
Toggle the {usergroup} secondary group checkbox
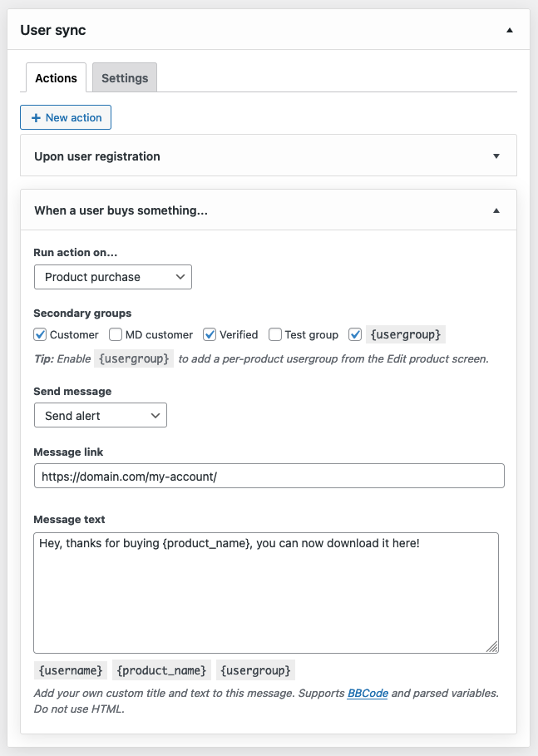(355, 334)
